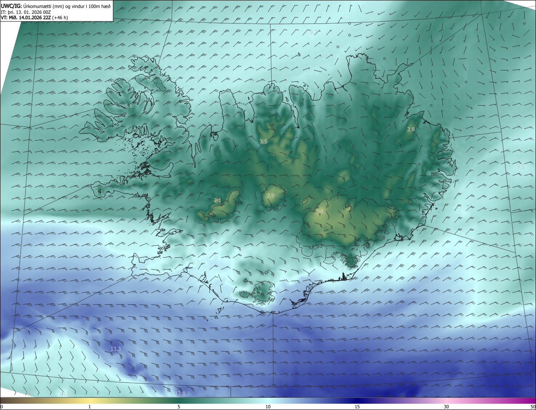Click the 9.5 value off the east coast
Viewport: 536px width, 410px height.
[521, 166]
